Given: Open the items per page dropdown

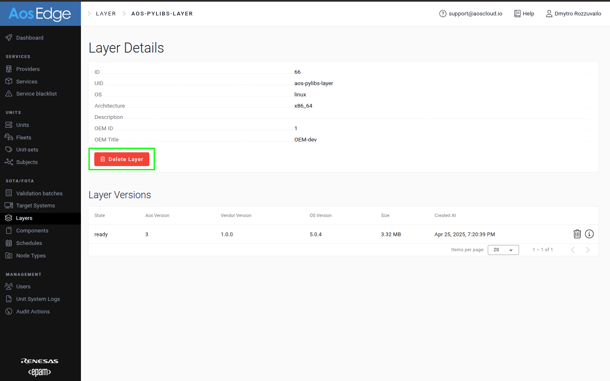Looking at the screenshot, I should (503, 250).
